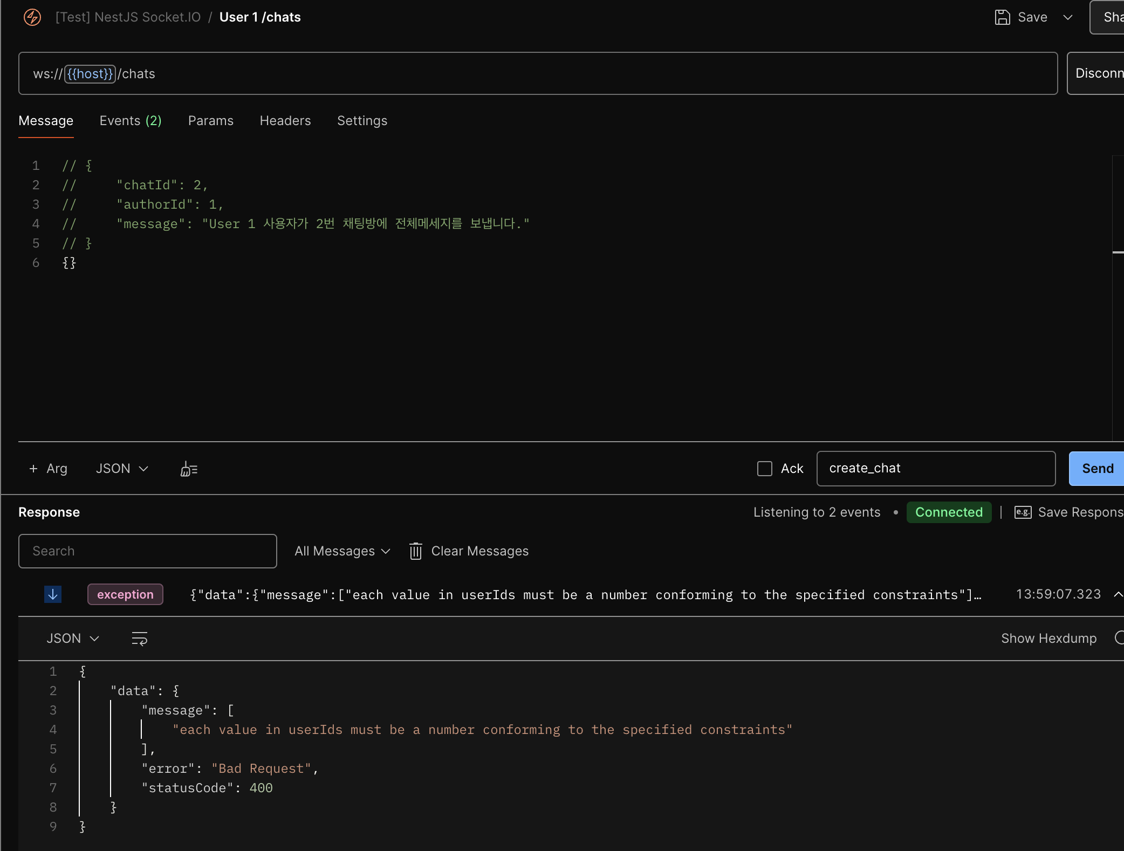Screen dimensions: 1124x851
Task: Open the Save options dropdown arrow
Action: point(1067,17)
